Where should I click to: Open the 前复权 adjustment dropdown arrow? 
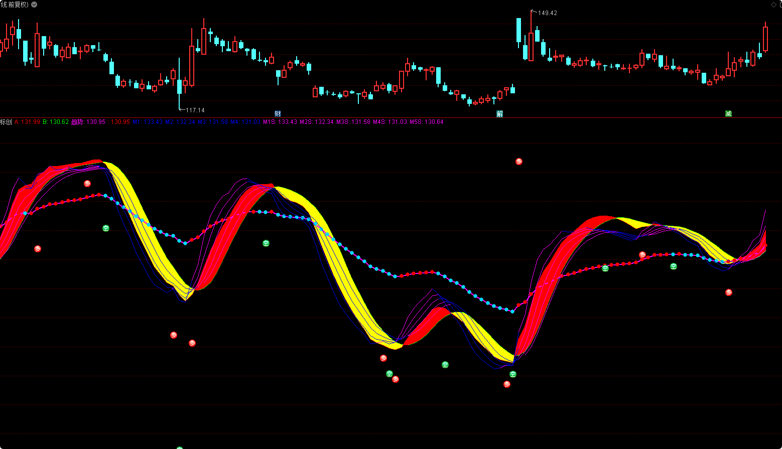pos(34,5)
